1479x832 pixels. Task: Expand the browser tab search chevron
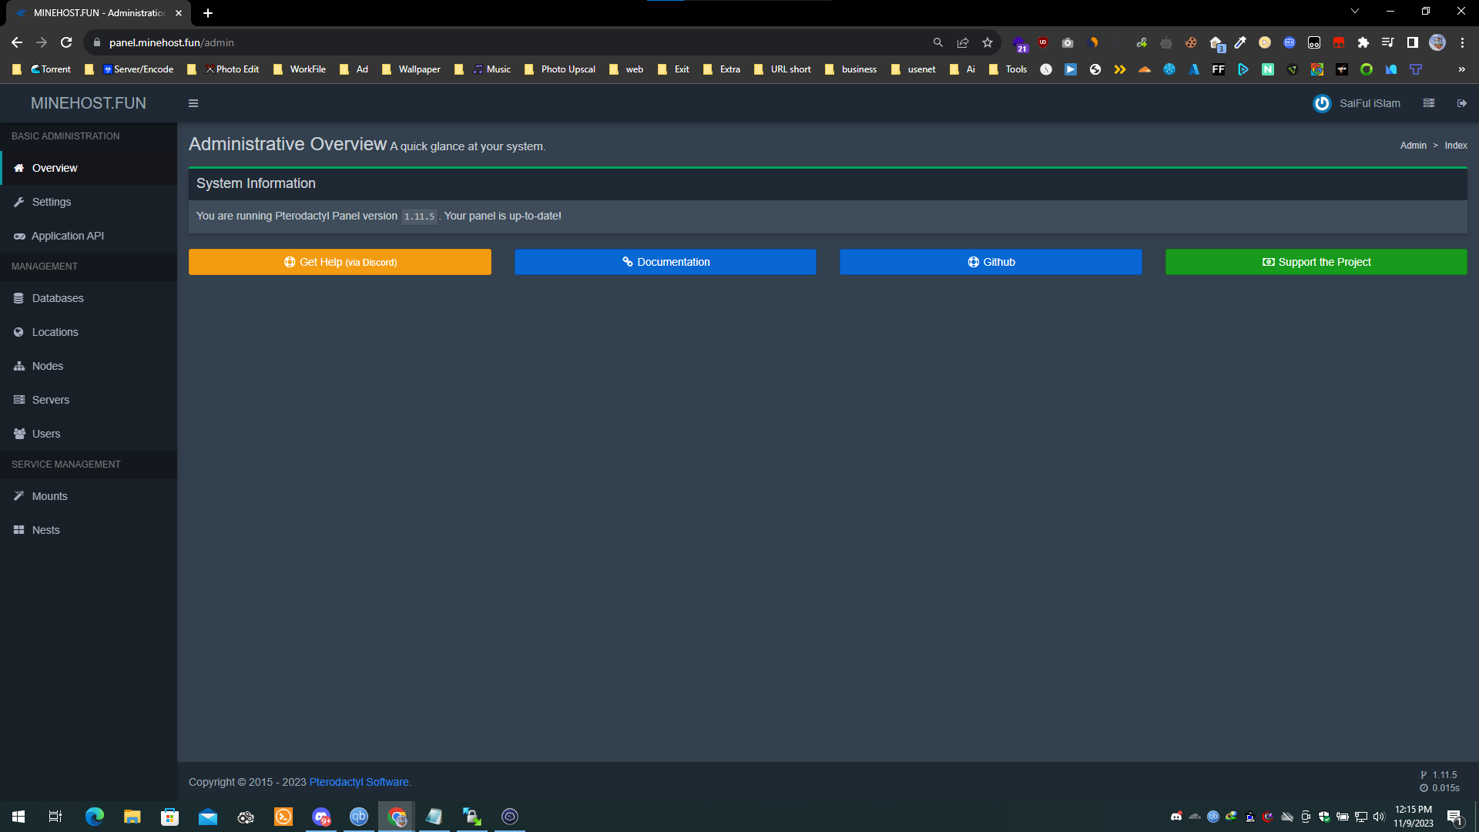pyautogui.click(x=1354, y=11)
